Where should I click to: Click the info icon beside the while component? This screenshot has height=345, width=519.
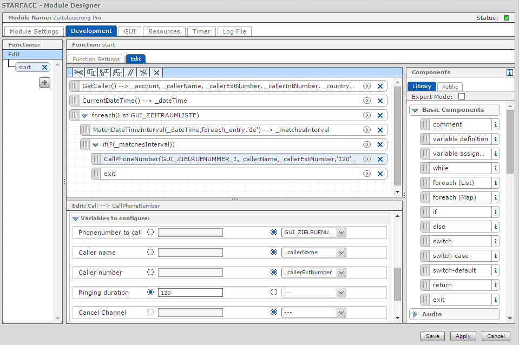[x=495, y=168]
